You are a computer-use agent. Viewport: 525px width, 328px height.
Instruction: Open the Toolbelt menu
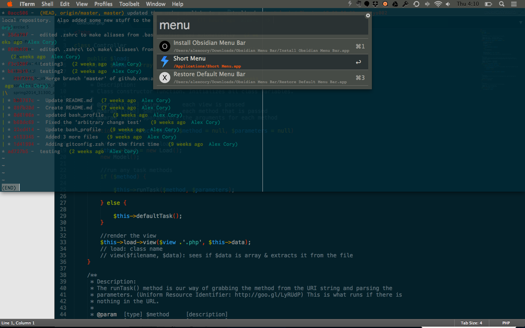click(129, 4)
